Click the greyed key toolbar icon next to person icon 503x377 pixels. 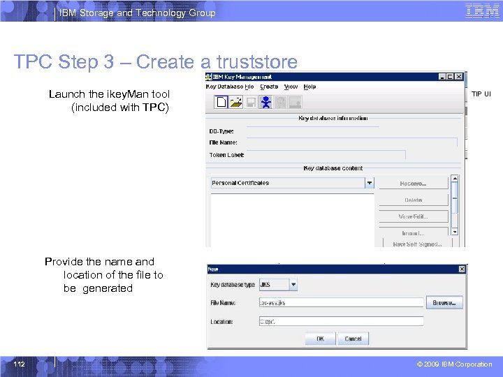coord(281,102)
